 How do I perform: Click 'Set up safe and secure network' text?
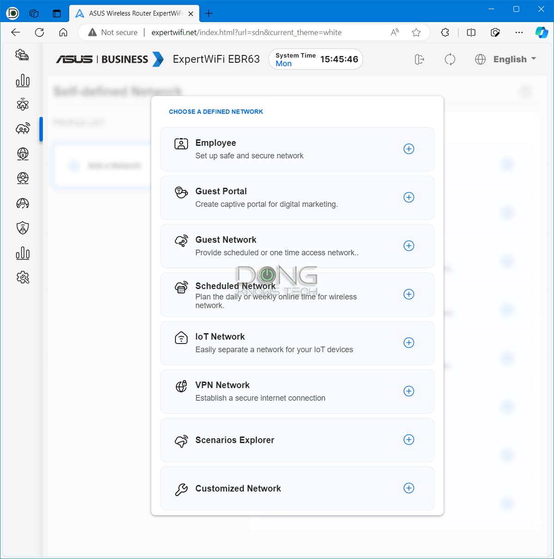click(249, 156)
